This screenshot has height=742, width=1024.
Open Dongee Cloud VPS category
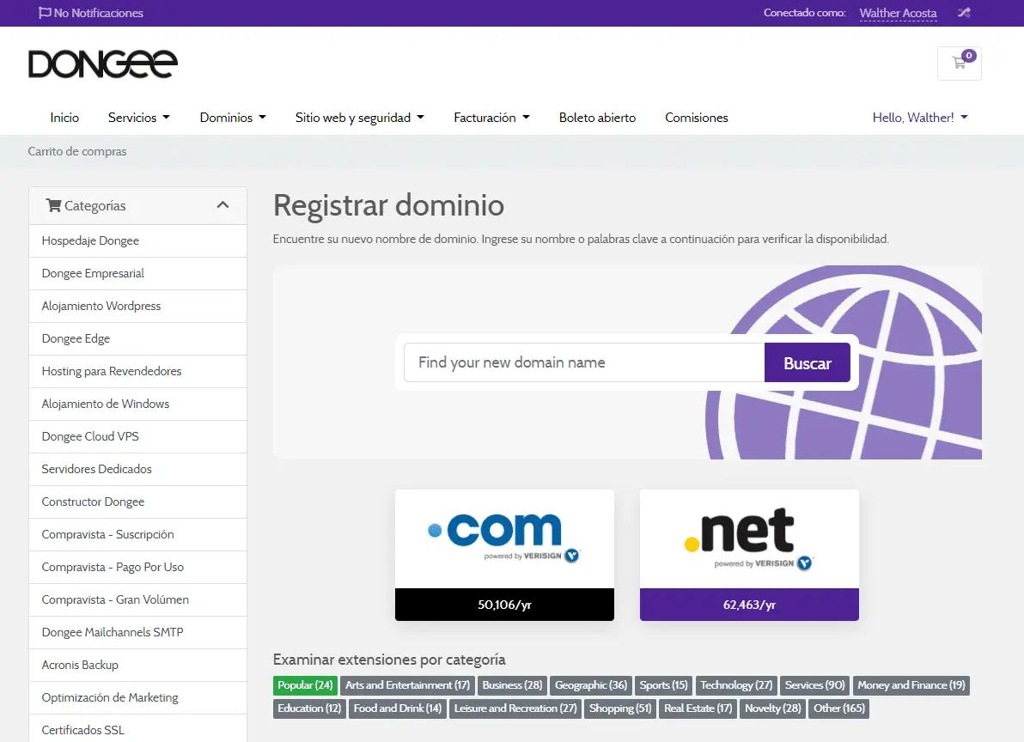coord(137,436)
